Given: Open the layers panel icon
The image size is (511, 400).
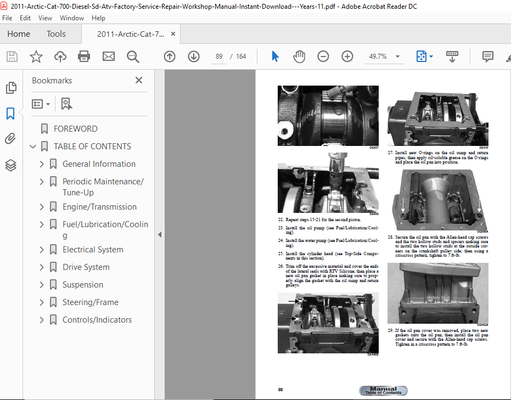Looking at the screenshot, I should point(10,165).
